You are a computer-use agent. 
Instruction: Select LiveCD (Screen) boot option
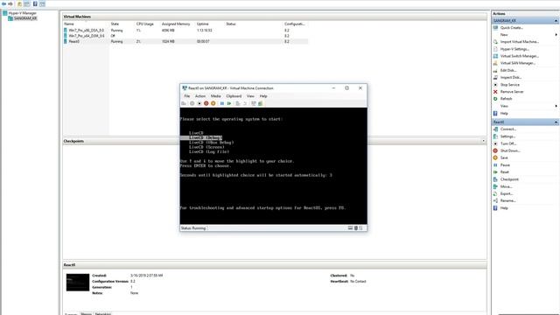(206, 147)
